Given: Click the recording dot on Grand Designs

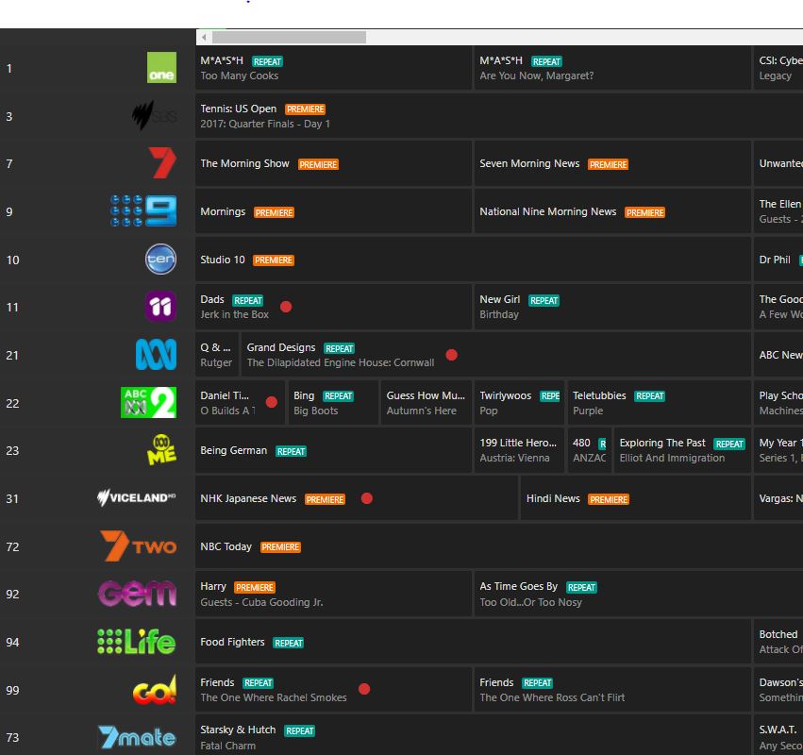Looking at the screenshot, I should pyautogui.click(x=452, y=355).
